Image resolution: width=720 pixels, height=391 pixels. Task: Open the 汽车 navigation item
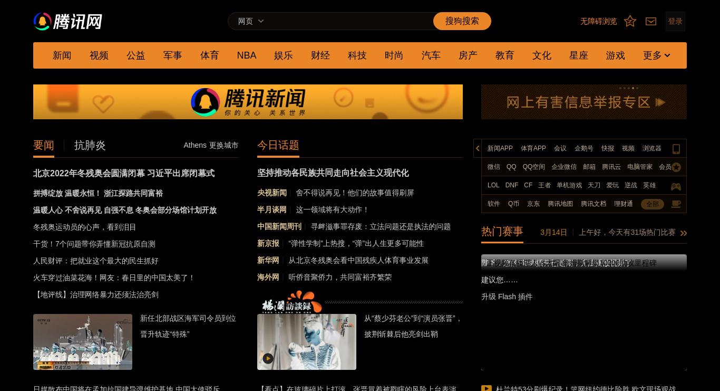(x=431, y=55)
